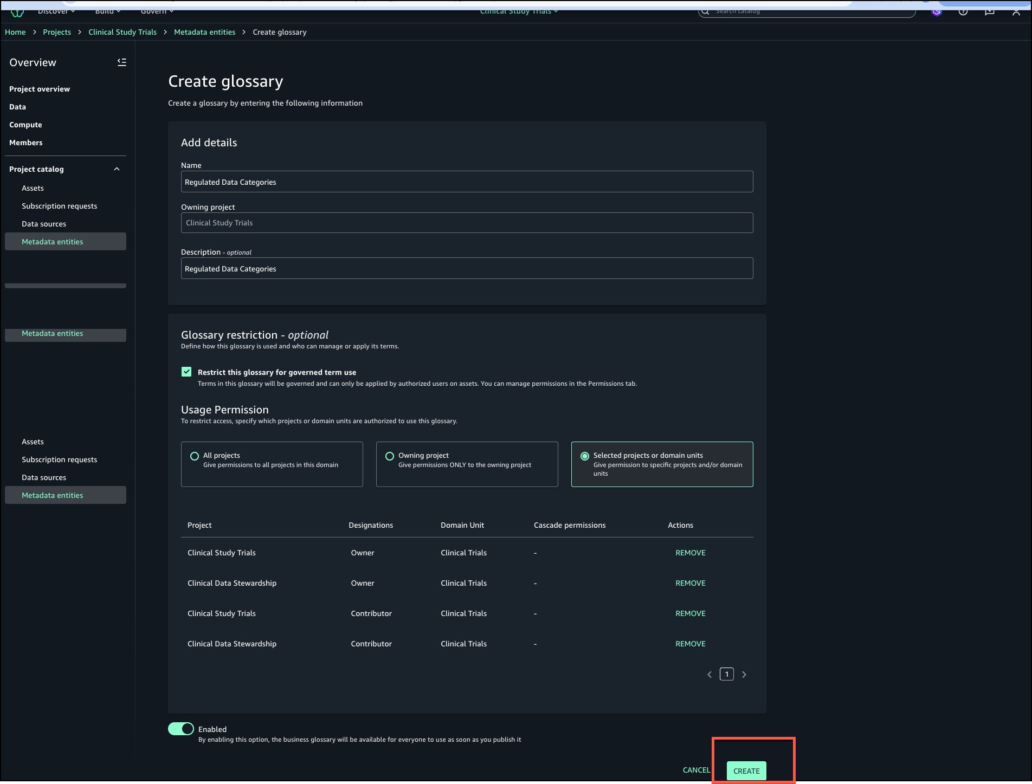Collapse the Project catalog section

coord(117,169)
